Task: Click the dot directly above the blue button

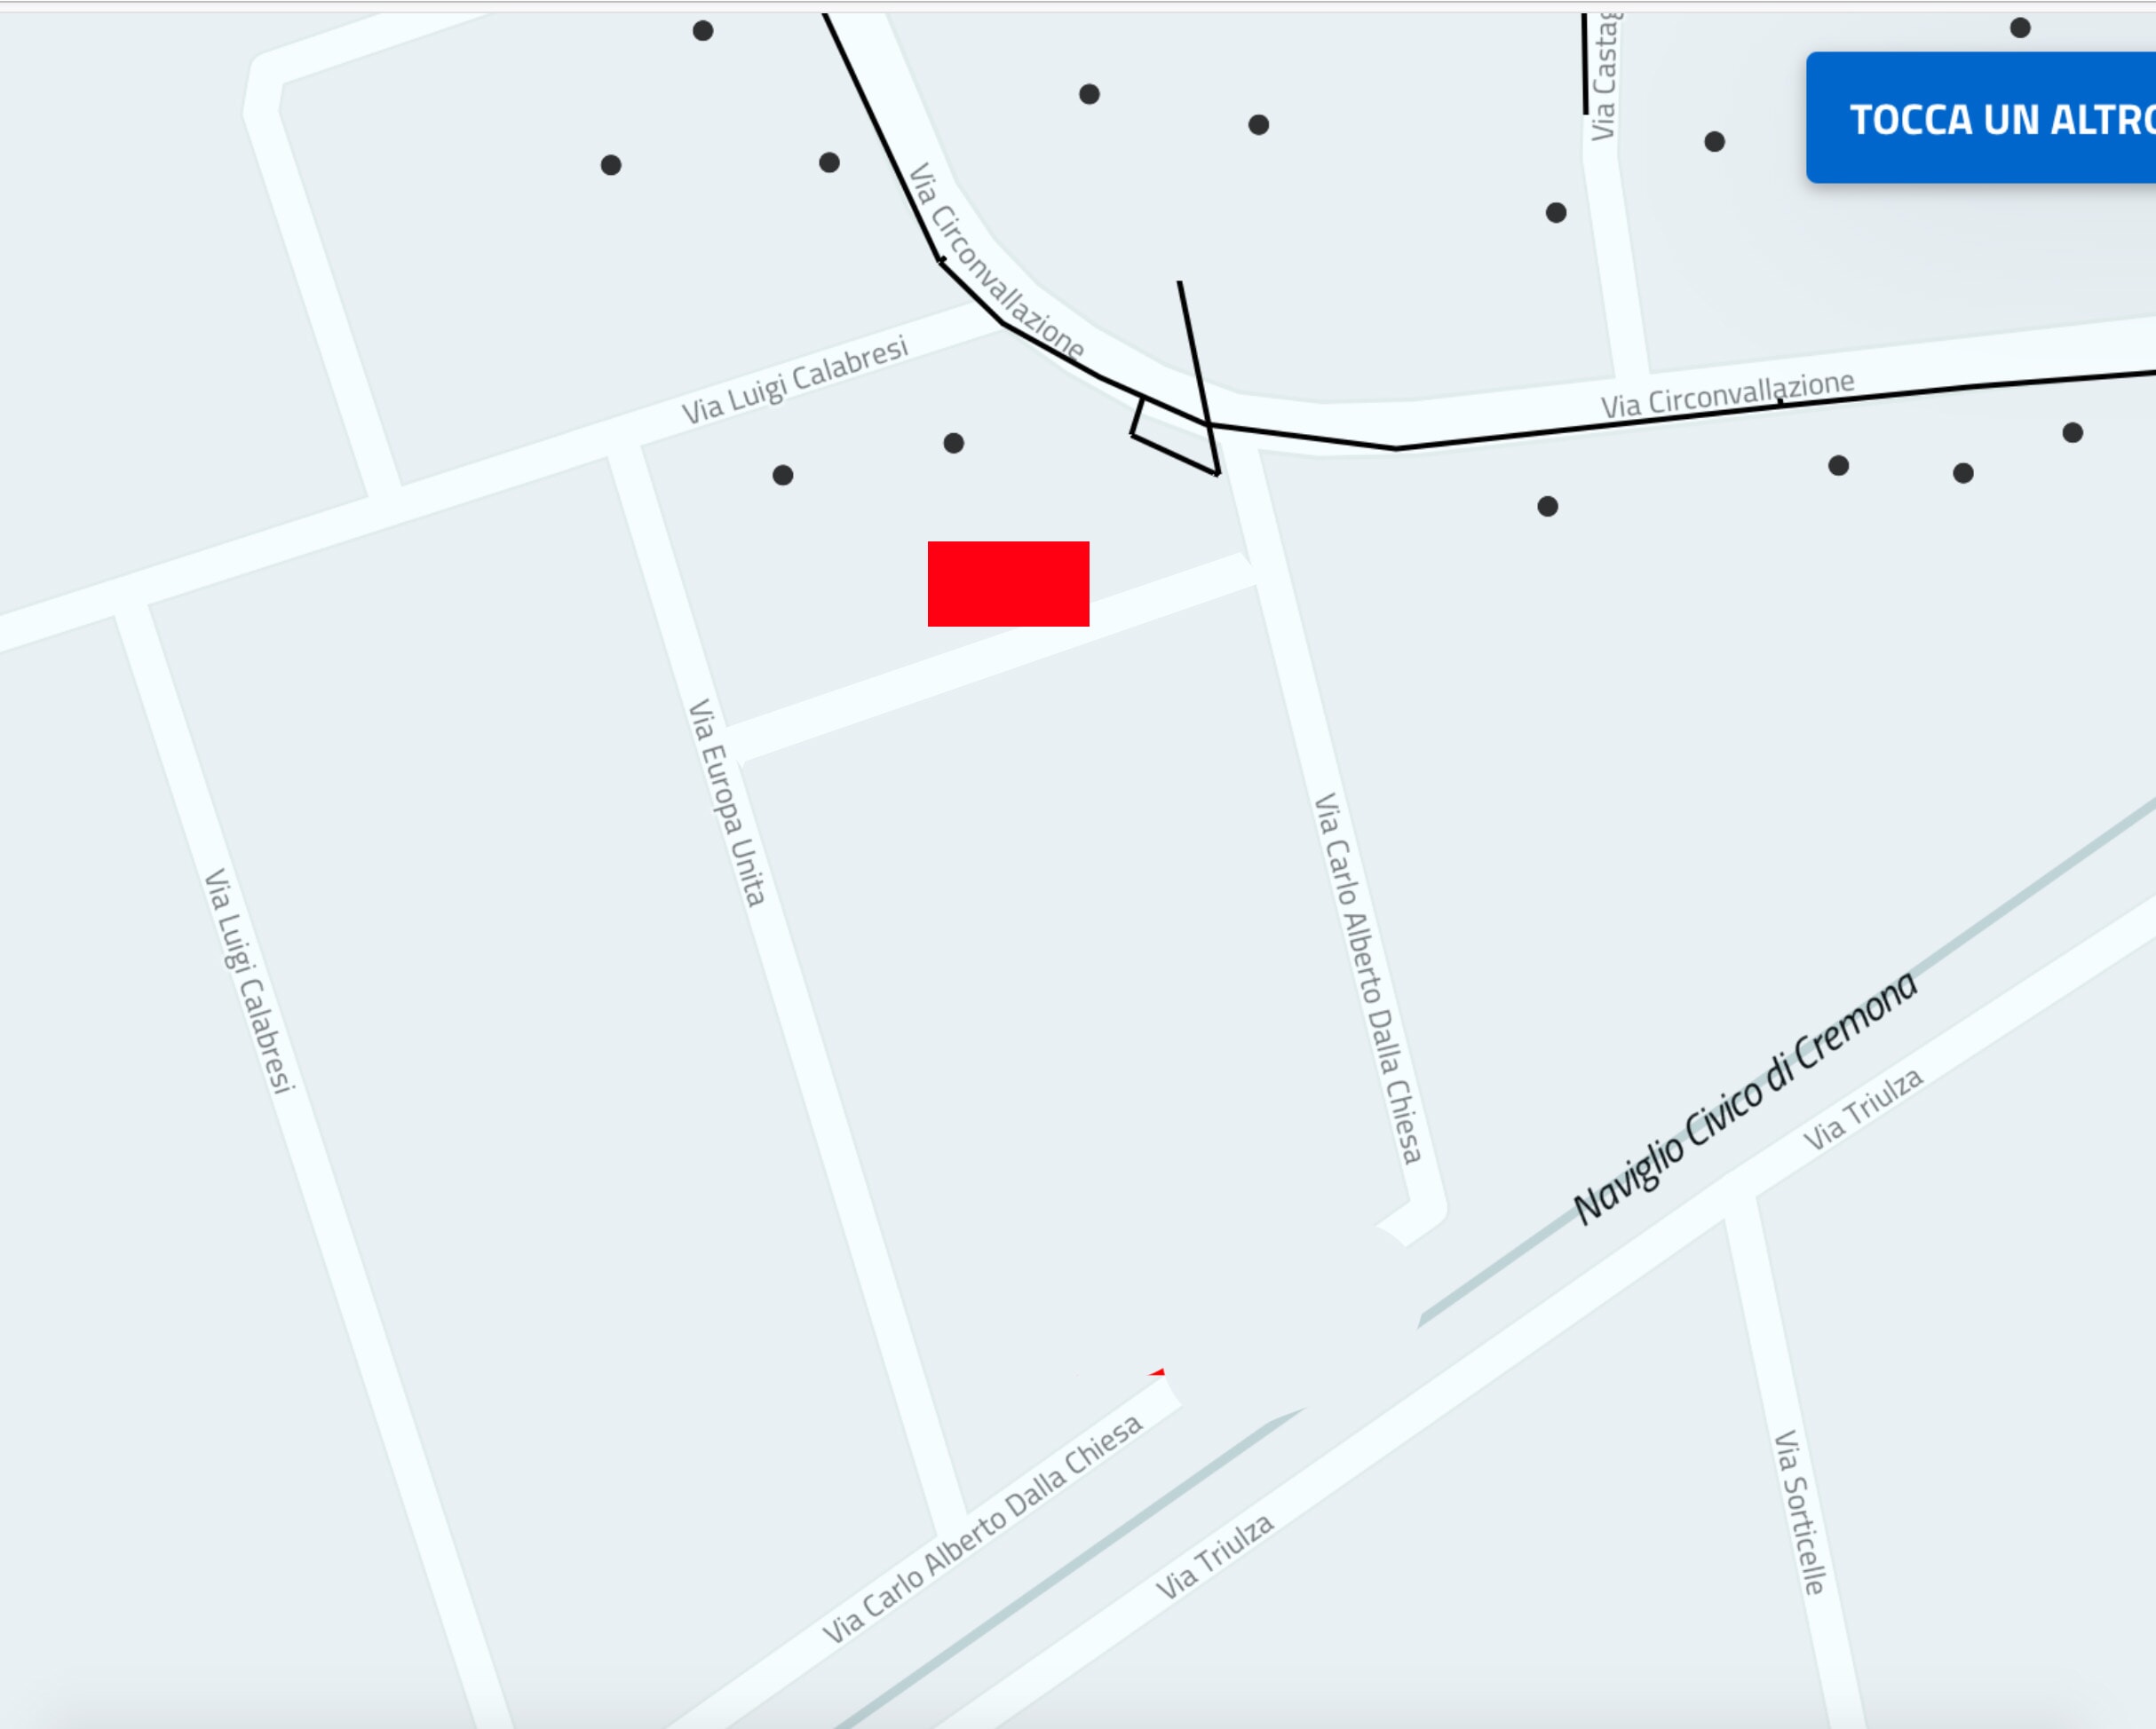Action: [2020, 28]
